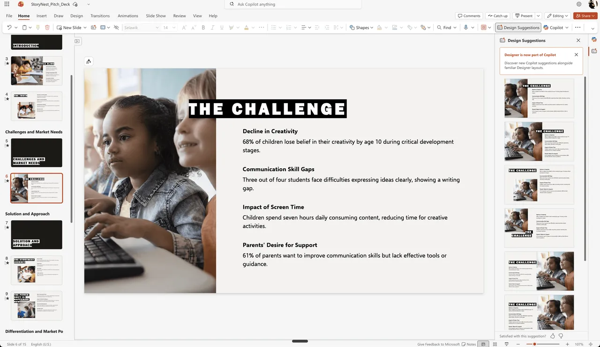Select the Normal view button in status bar
Image resolution: width=600 pixels, height=347 pixels.
point(484,344)
